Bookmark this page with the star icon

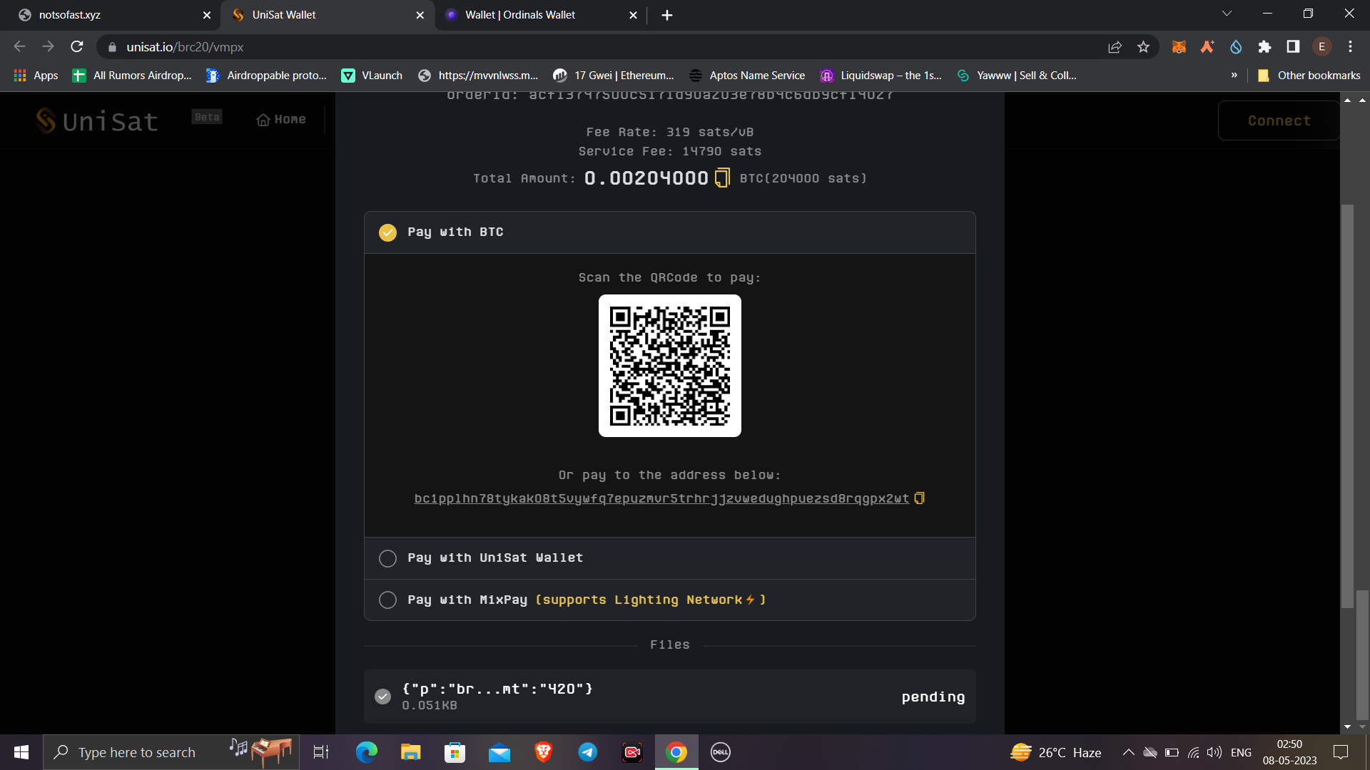1143,46
